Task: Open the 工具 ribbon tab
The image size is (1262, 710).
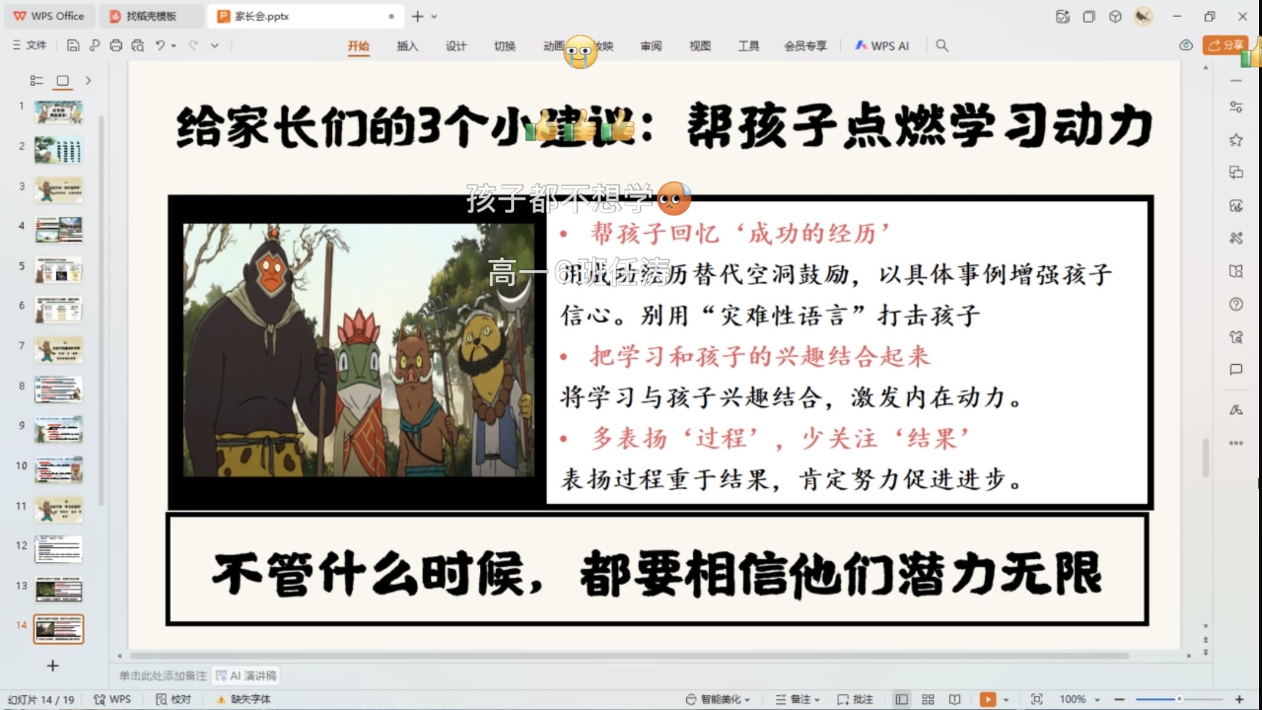Action: [748, 46]
